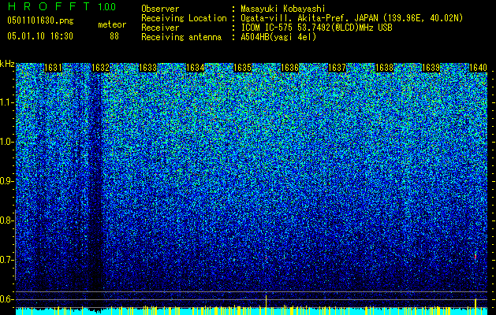Click the 1638 time marker
The height and width of the screenshot is (315, 496).
[x=384, y=68]
